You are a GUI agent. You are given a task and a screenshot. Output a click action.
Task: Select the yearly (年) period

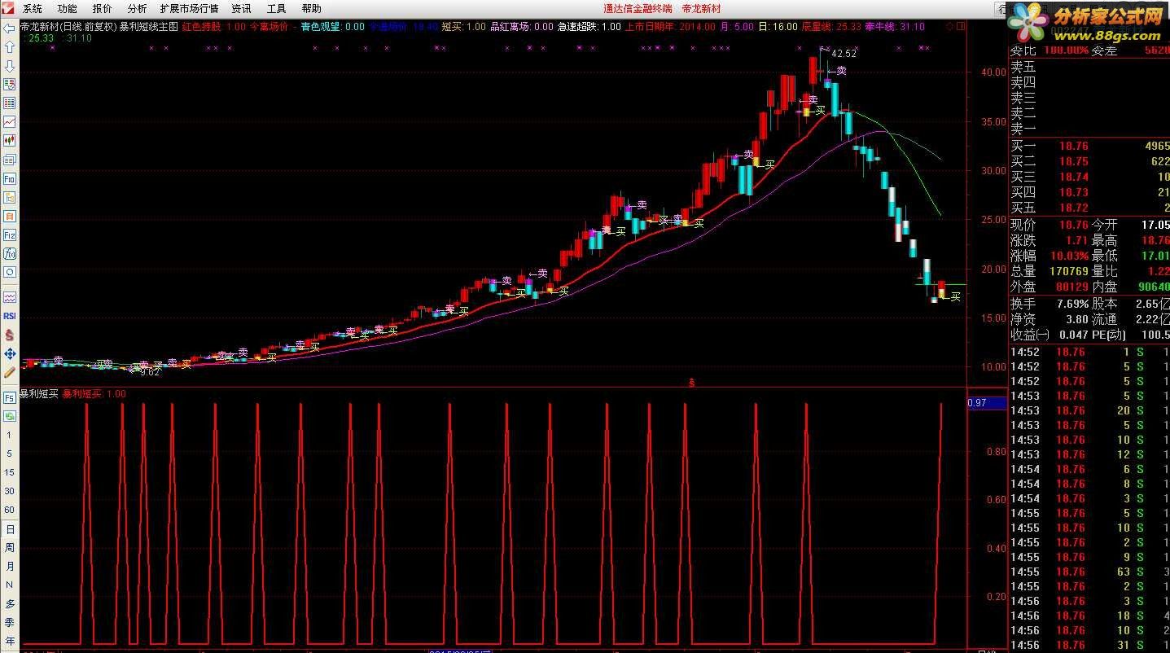coord(10,641)
